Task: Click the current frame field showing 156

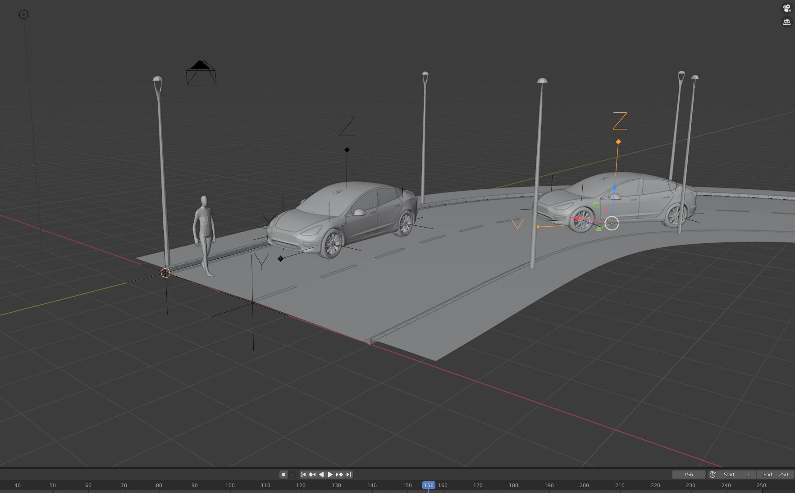Action: click(688, 475)
